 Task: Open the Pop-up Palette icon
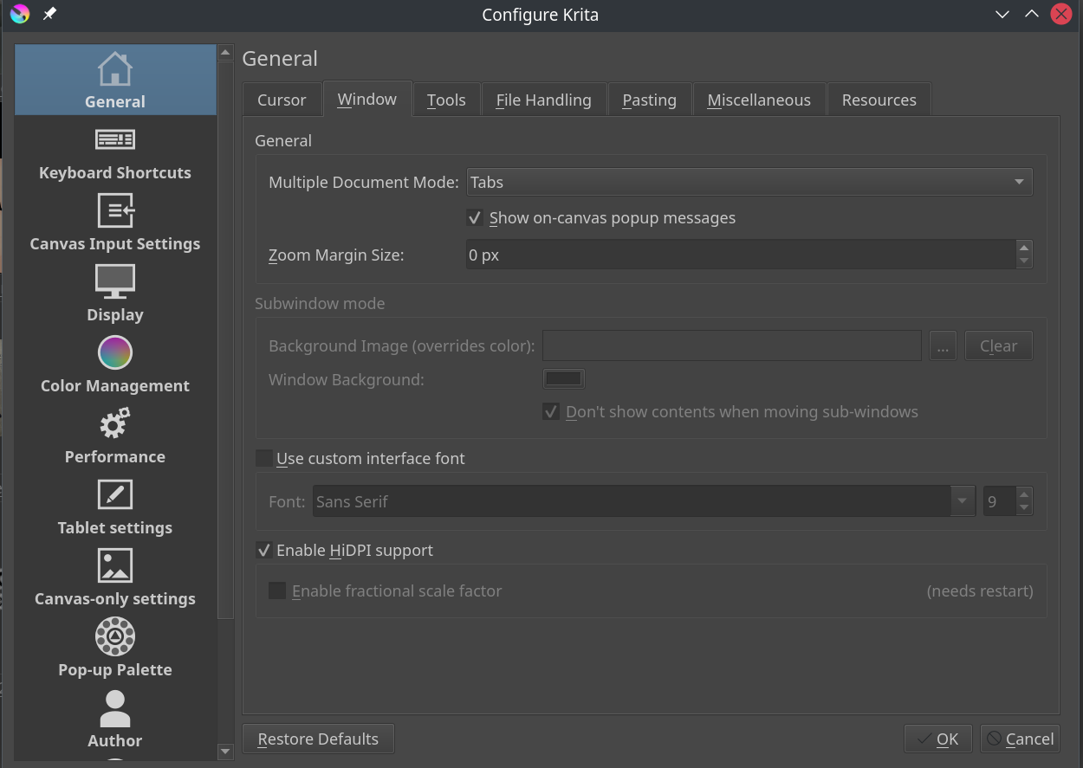tap(114, 637)
